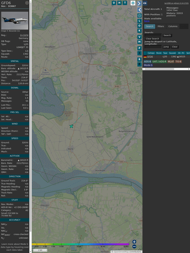Expand sidebar with right chevron button
The image size is (190, 253).
point(139,3)
